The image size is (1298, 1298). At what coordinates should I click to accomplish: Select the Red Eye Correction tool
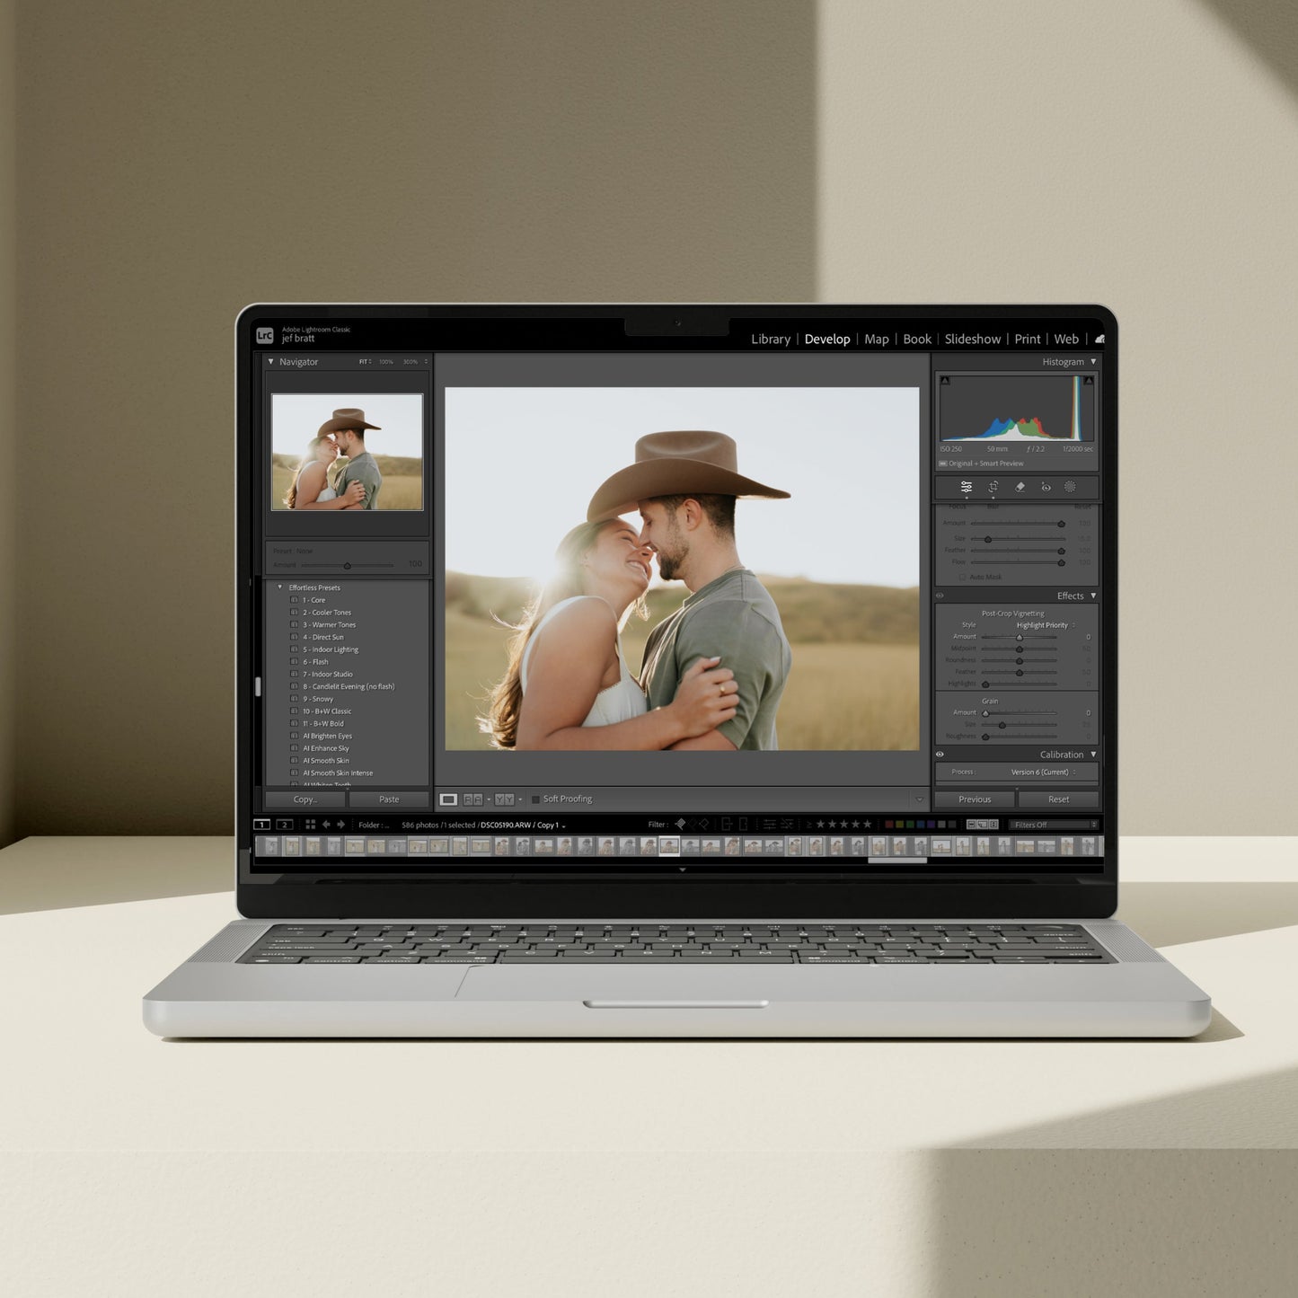point(1046,487)
